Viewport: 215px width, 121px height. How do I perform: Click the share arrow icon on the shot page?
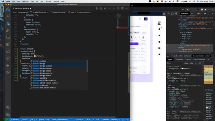click(159, 36)
